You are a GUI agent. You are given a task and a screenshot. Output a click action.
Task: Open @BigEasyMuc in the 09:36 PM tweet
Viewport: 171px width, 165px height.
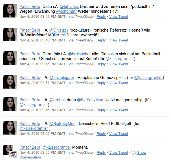pos(90,100)
